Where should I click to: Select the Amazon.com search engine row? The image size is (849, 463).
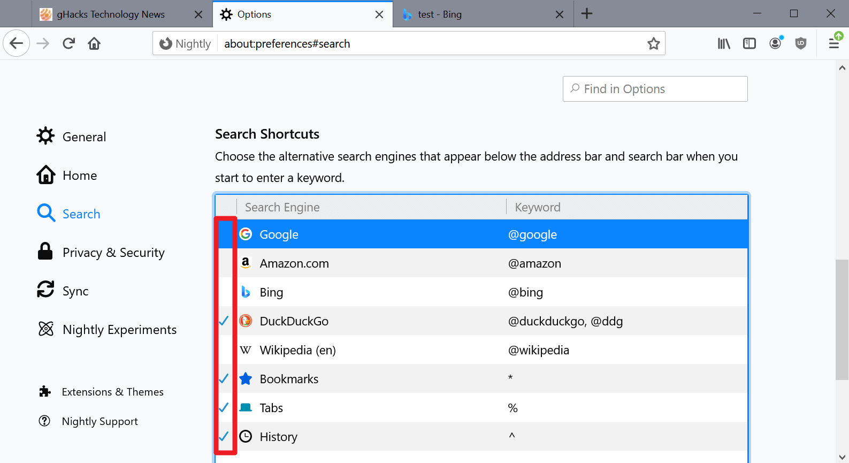click(481, 263)
